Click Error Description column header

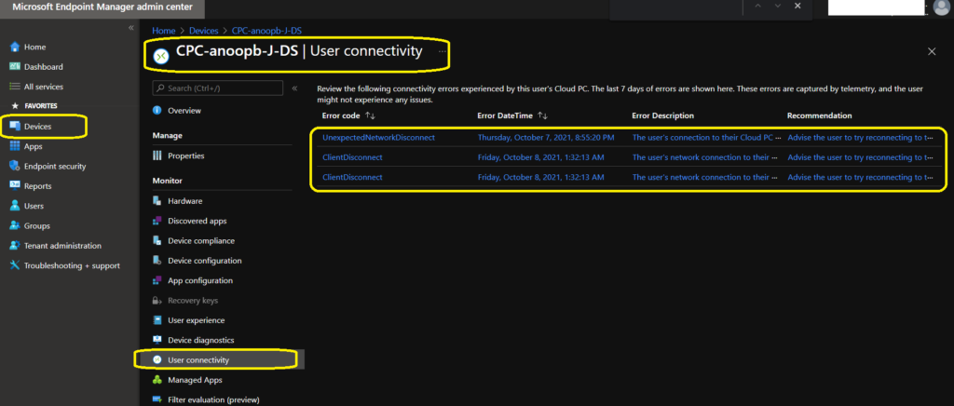pyautogui.click(x=663, y=115)
